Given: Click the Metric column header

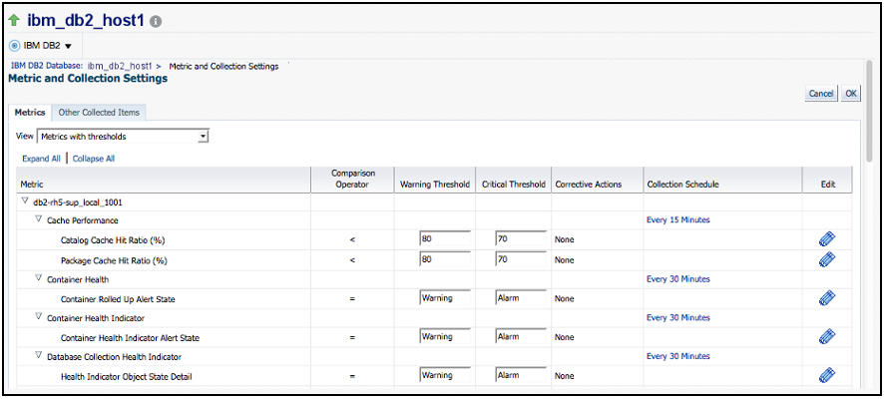Looking at the screenshot, I should [x=164, y=180].
